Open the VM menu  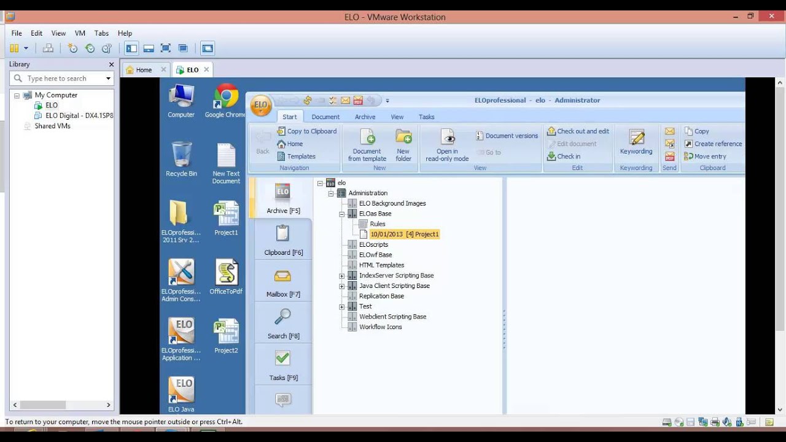pos(80,33)
